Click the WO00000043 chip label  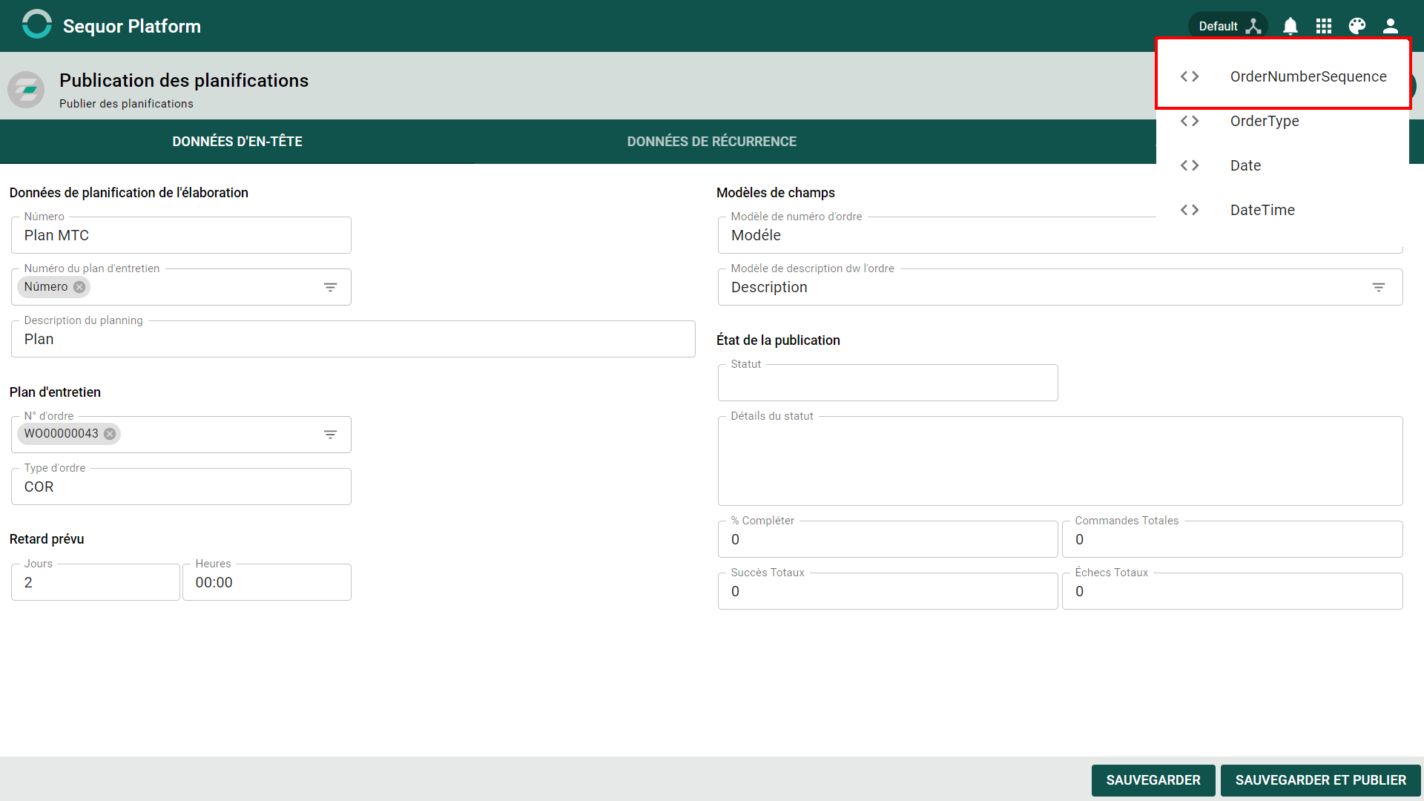62,434
